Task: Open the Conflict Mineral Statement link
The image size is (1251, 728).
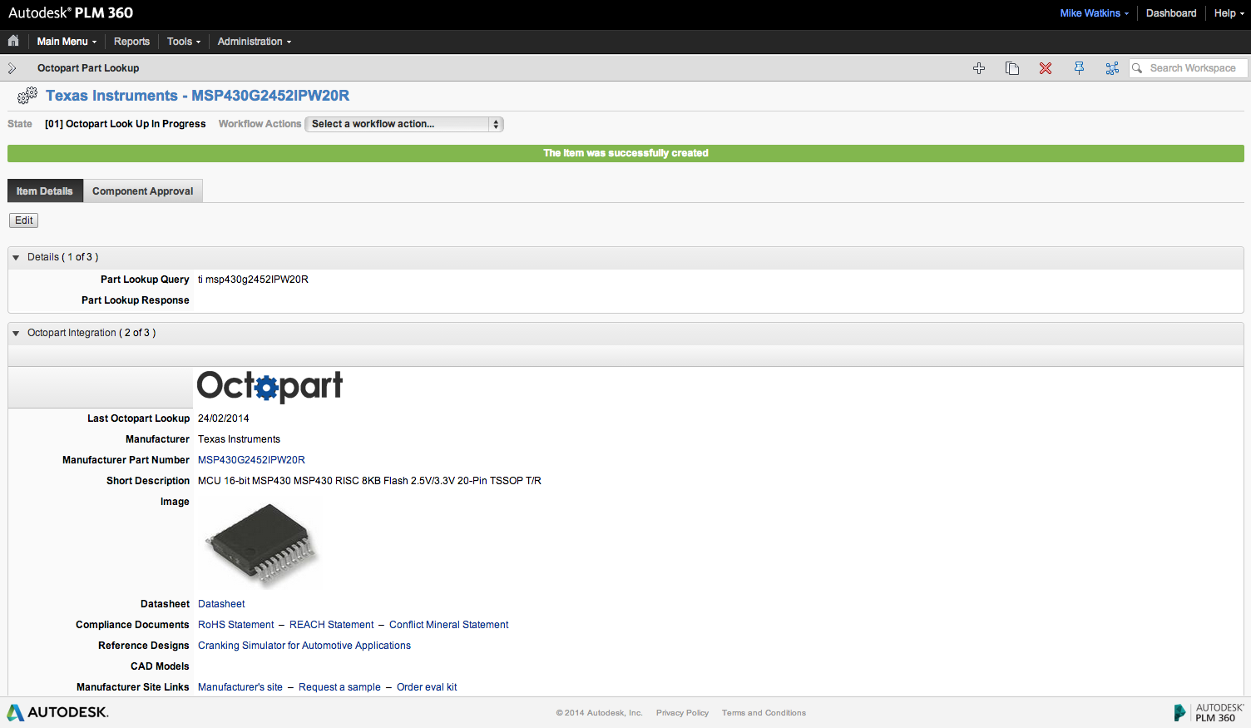Action: point(449,625)
